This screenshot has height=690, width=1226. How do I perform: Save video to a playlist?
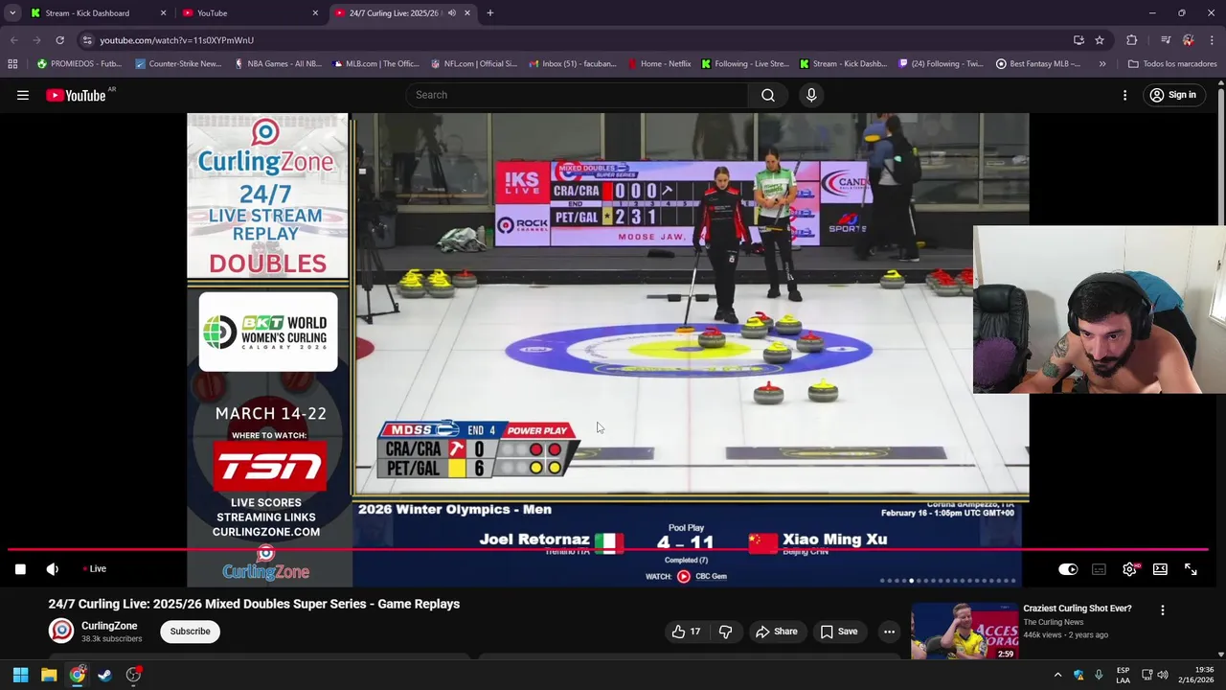coord(838,632)
